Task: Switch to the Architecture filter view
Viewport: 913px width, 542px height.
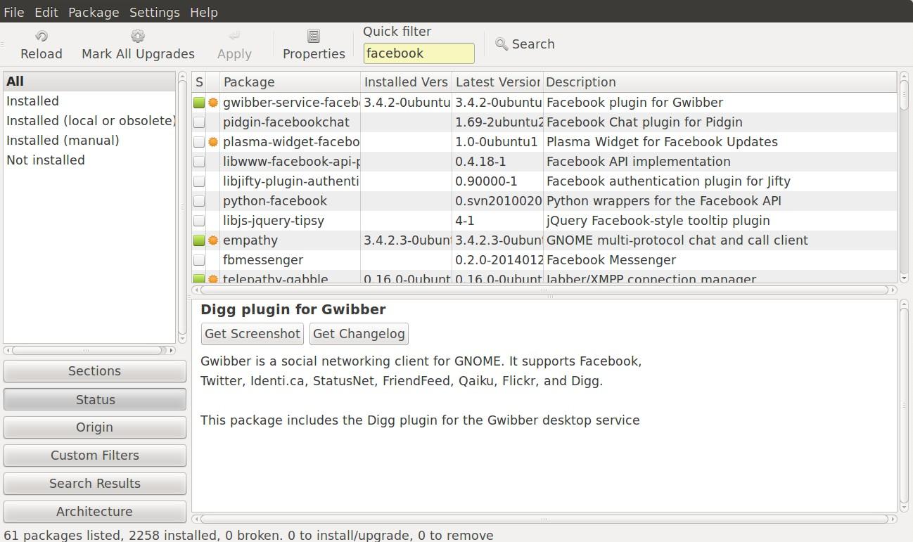Action: click(95, 512)
